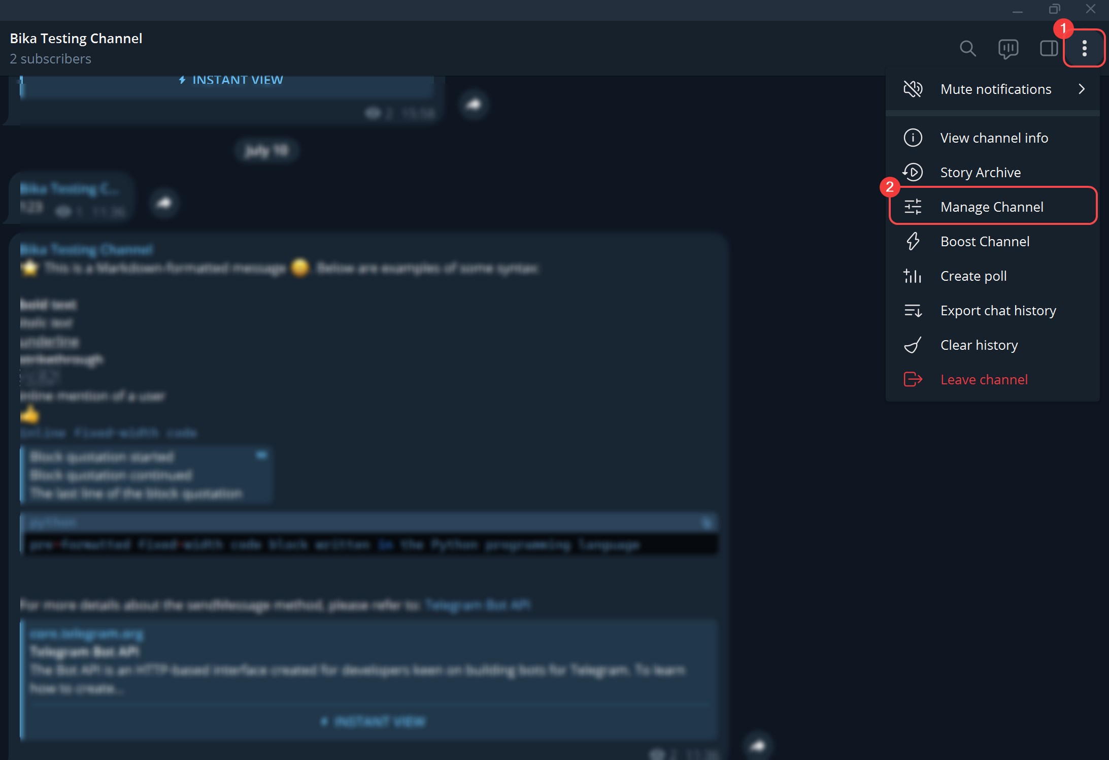Select the Clear History icon
This screenshot has width=1109, height=760.
click(x=914, y=345)
